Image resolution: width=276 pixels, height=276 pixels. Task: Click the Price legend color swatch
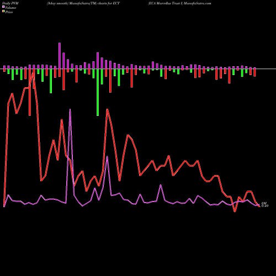(3, 12)
